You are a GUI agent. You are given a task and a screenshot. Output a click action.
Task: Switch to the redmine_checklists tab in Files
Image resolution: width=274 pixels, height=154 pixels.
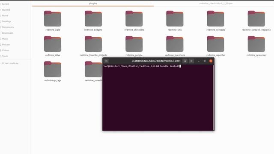(x=216, y=3)
